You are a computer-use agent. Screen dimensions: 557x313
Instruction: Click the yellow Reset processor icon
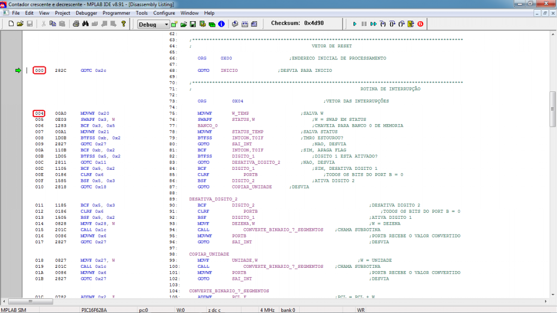pos(411,24)
